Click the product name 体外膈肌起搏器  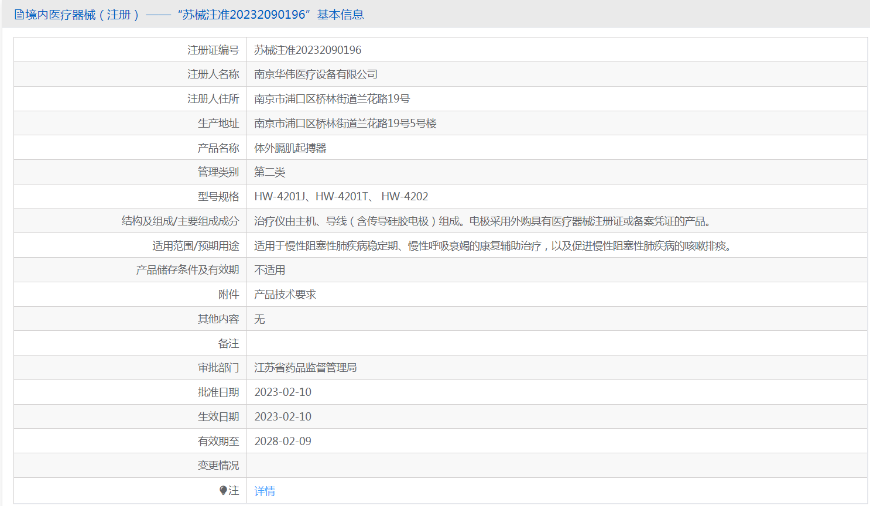tap(290, 148)
